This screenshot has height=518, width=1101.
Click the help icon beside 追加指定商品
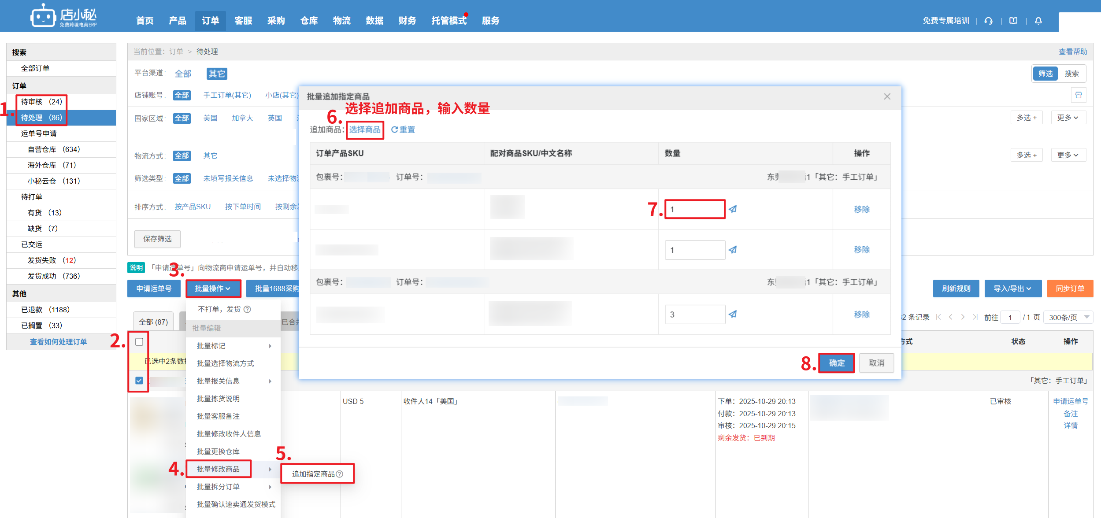(x=340, y=474)
